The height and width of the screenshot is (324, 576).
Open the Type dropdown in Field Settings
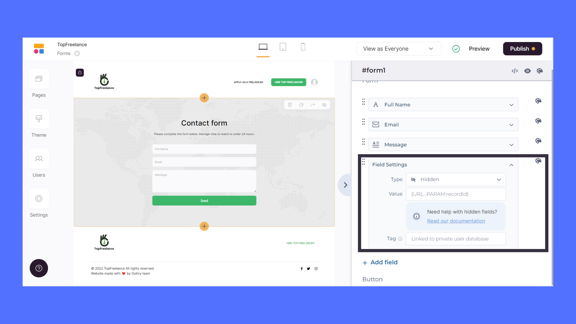coord(456,179)
